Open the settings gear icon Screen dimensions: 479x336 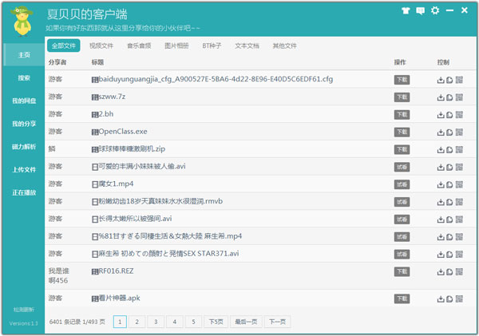[x=435, y=10]
